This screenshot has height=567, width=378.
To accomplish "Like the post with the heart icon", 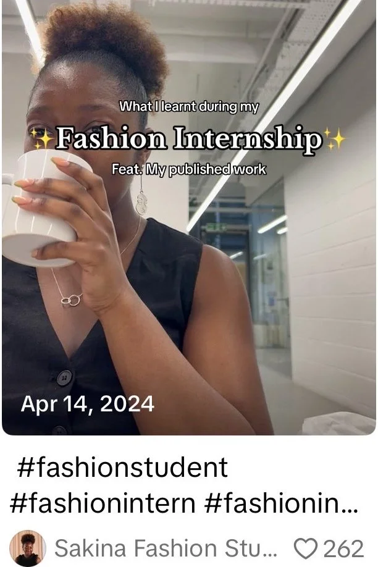I will point(306,548).
